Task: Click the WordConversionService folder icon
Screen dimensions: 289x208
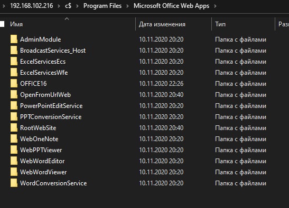Action: (x=14, y=183)
